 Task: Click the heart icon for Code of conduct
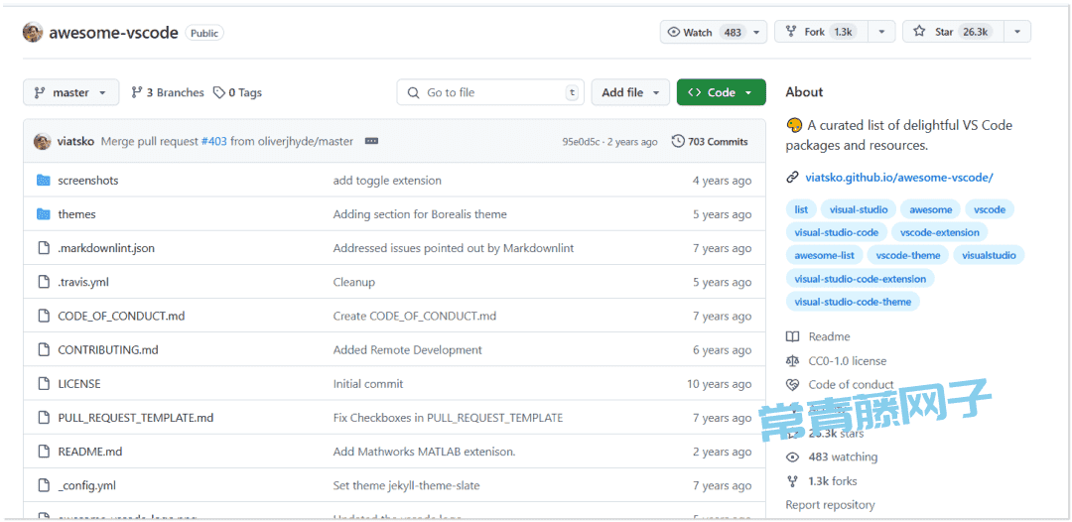click(x=792, y=385)
